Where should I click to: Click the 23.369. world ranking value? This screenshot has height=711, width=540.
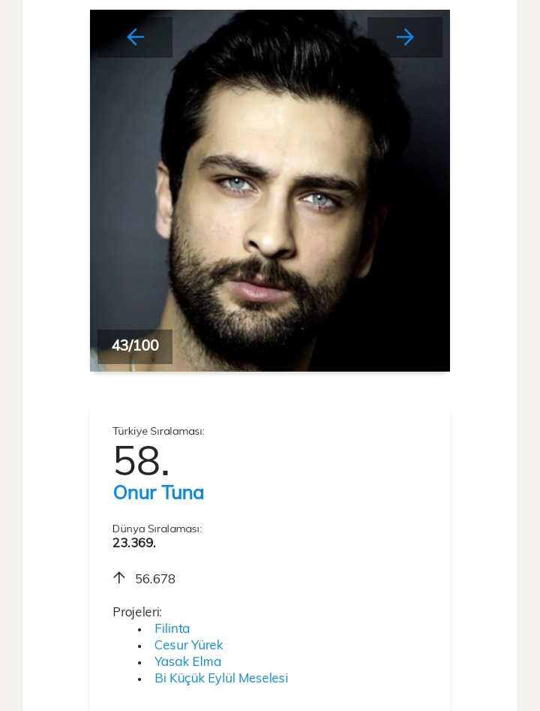tap(134, 543)
